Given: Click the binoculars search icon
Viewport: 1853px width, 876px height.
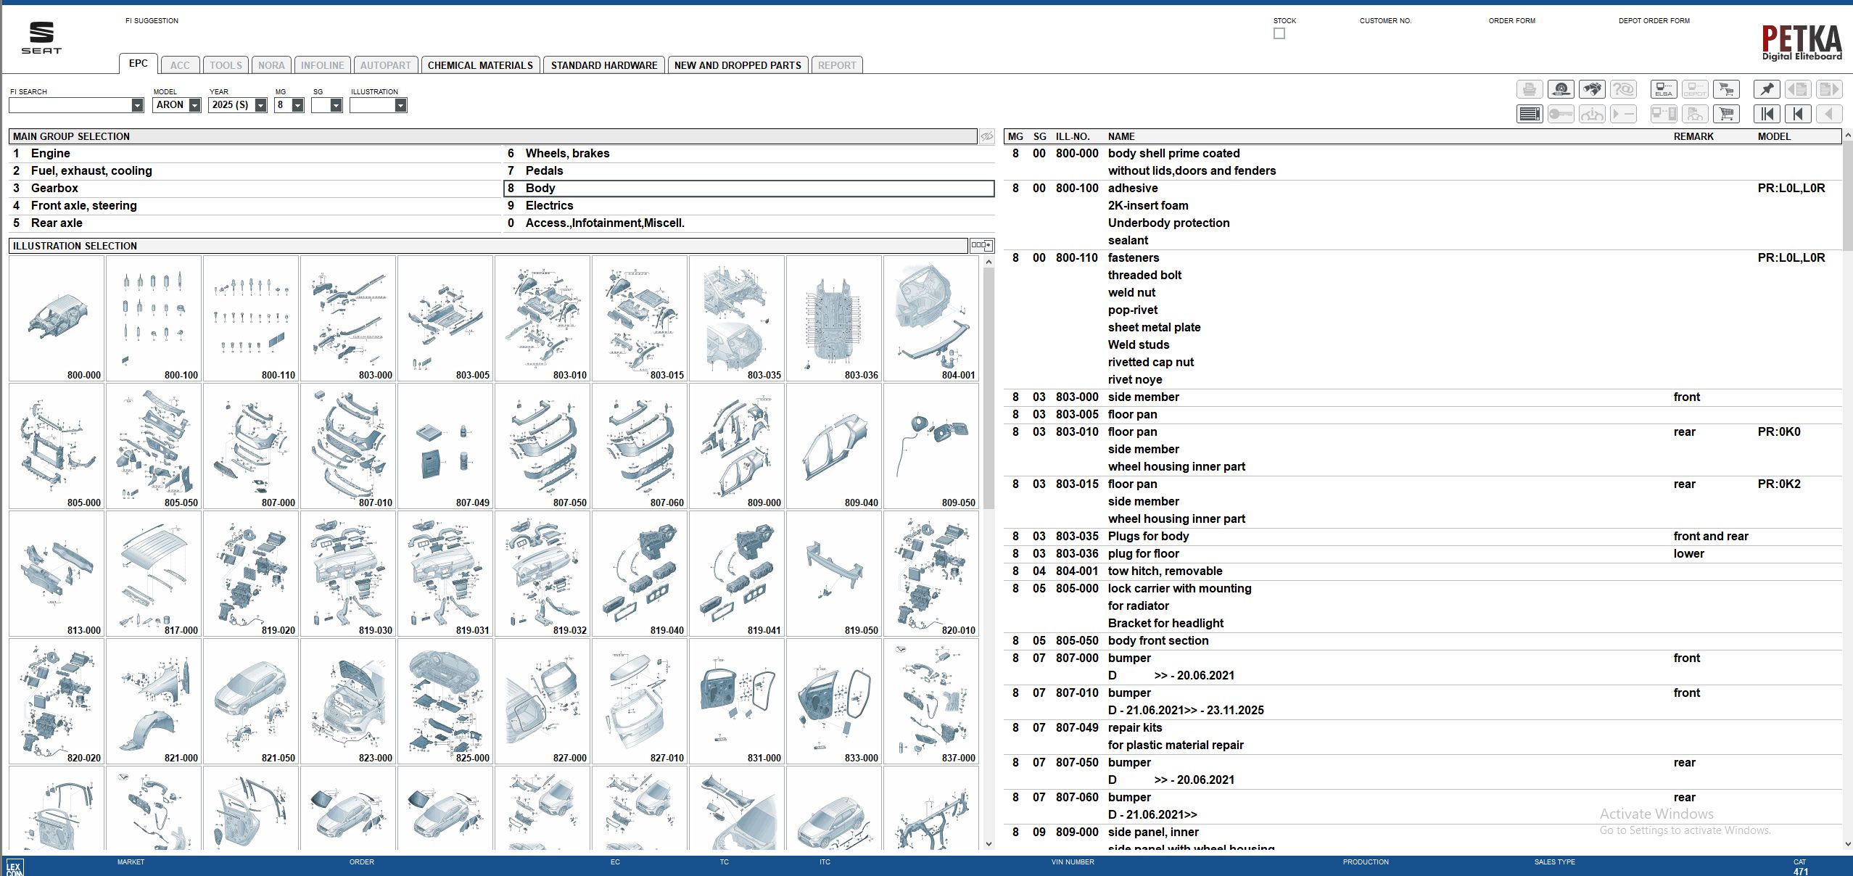Looking at the screenshot, I should (x=1592, y=89).
